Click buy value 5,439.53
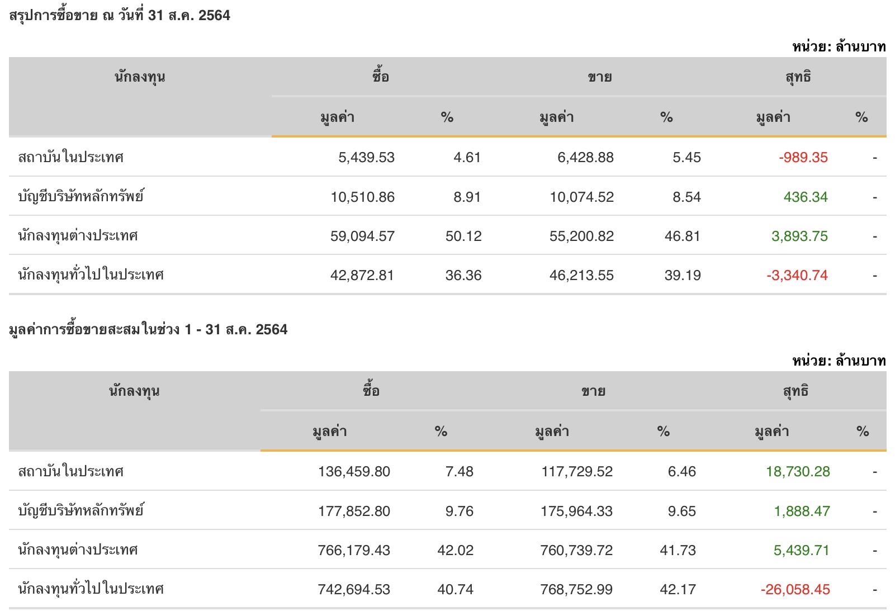Viewport: 895px width, 611px height. click(366, 158)
